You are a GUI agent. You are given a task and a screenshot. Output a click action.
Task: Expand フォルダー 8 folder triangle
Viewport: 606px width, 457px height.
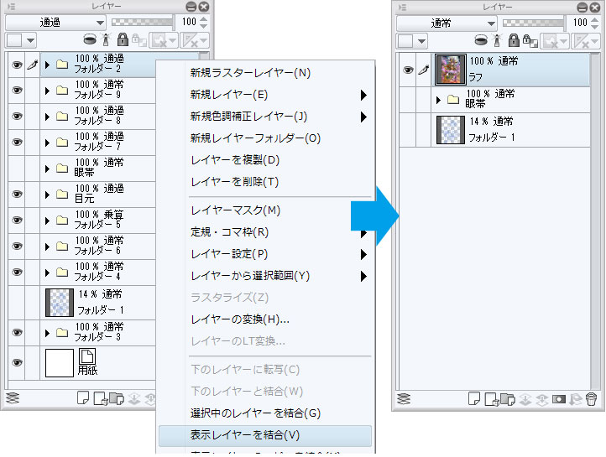point(47,117)
